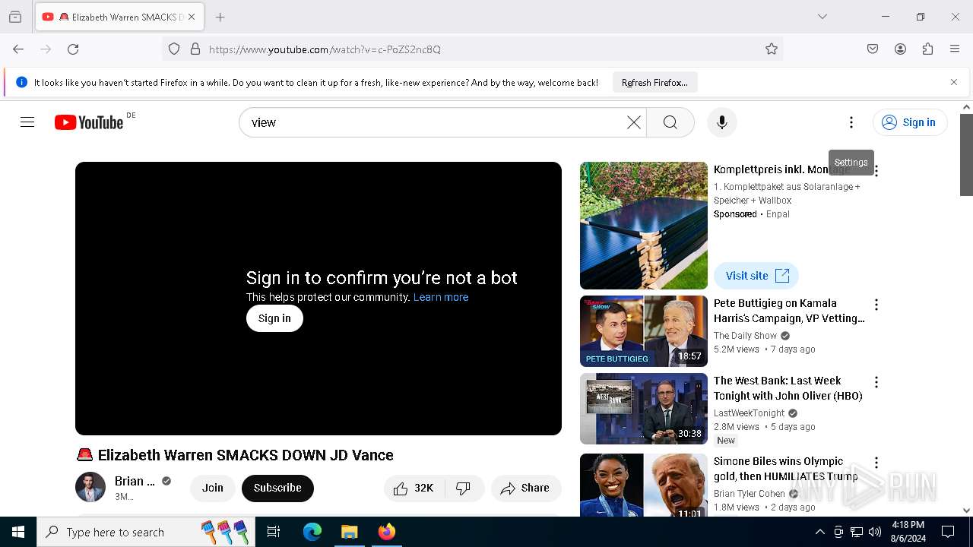Open 'Simone Biles wins Olympic gold' title

tap(785, 469)
